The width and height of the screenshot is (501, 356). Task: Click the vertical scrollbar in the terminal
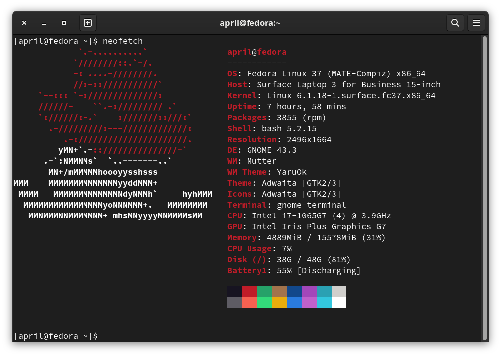click(485, 188)
